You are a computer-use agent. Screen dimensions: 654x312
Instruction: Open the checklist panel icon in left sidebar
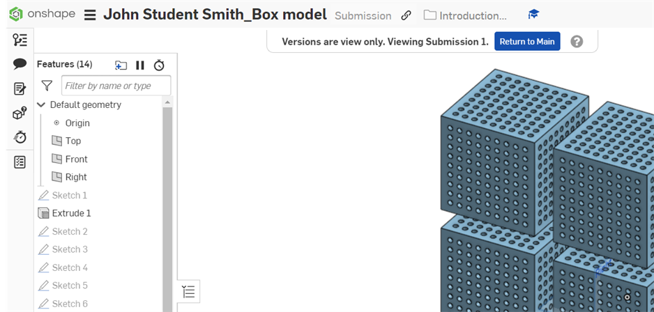(20, 162)
